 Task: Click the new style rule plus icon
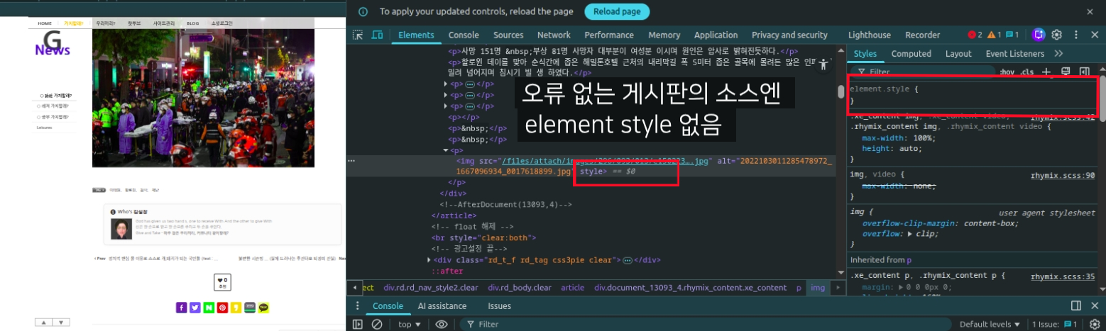point(1046,72)
